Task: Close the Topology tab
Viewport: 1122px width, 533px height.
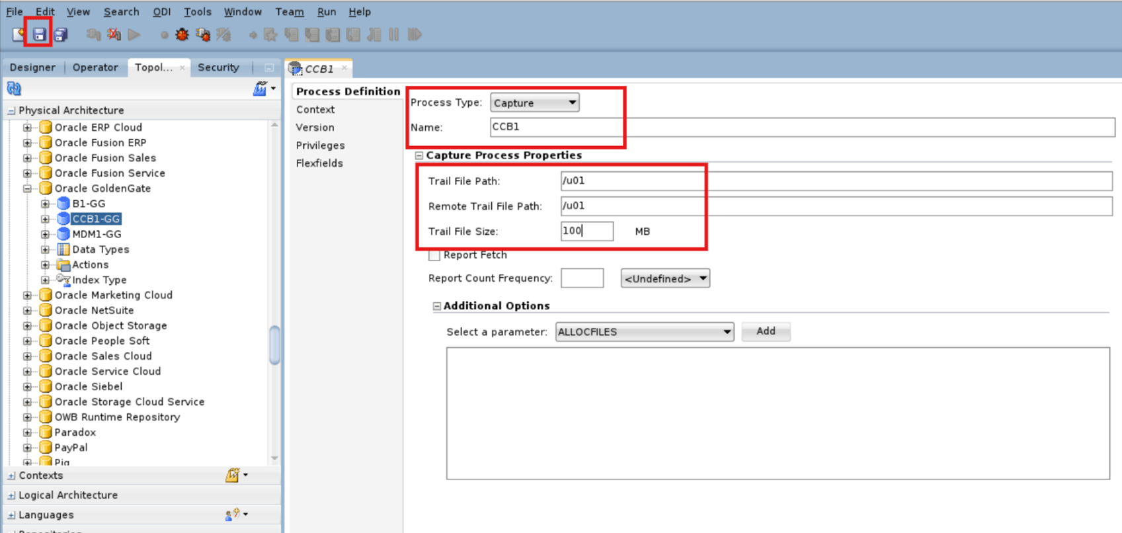Action: click(182, 67)
